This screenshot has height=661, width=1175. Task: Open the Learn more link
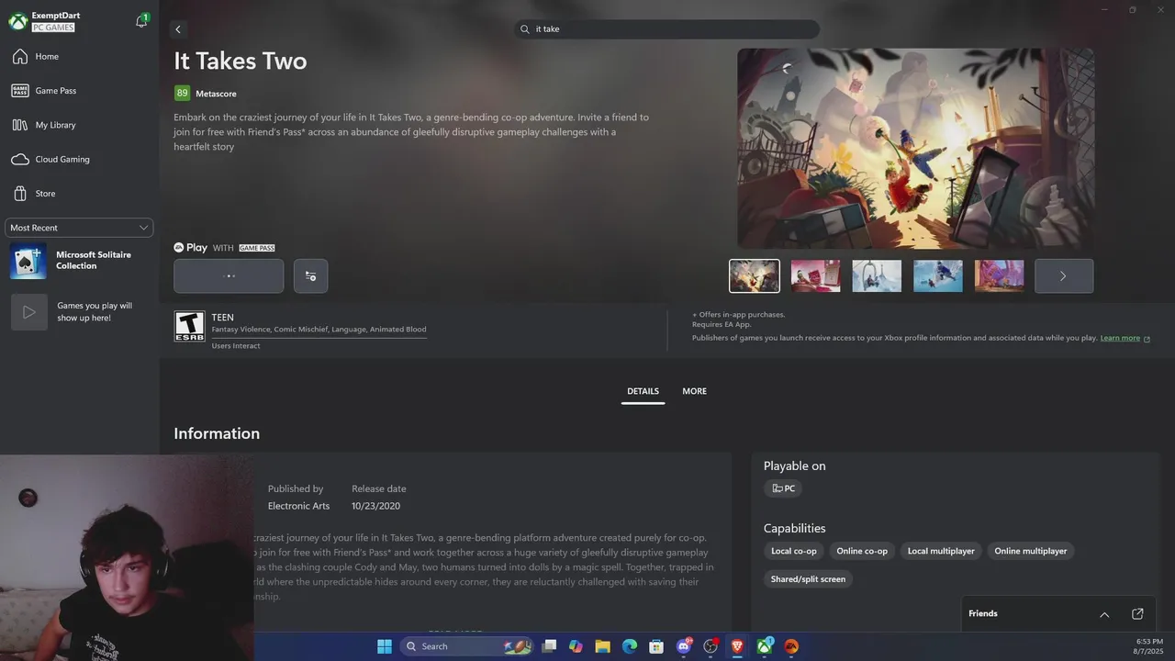(x=1120, y=338)
